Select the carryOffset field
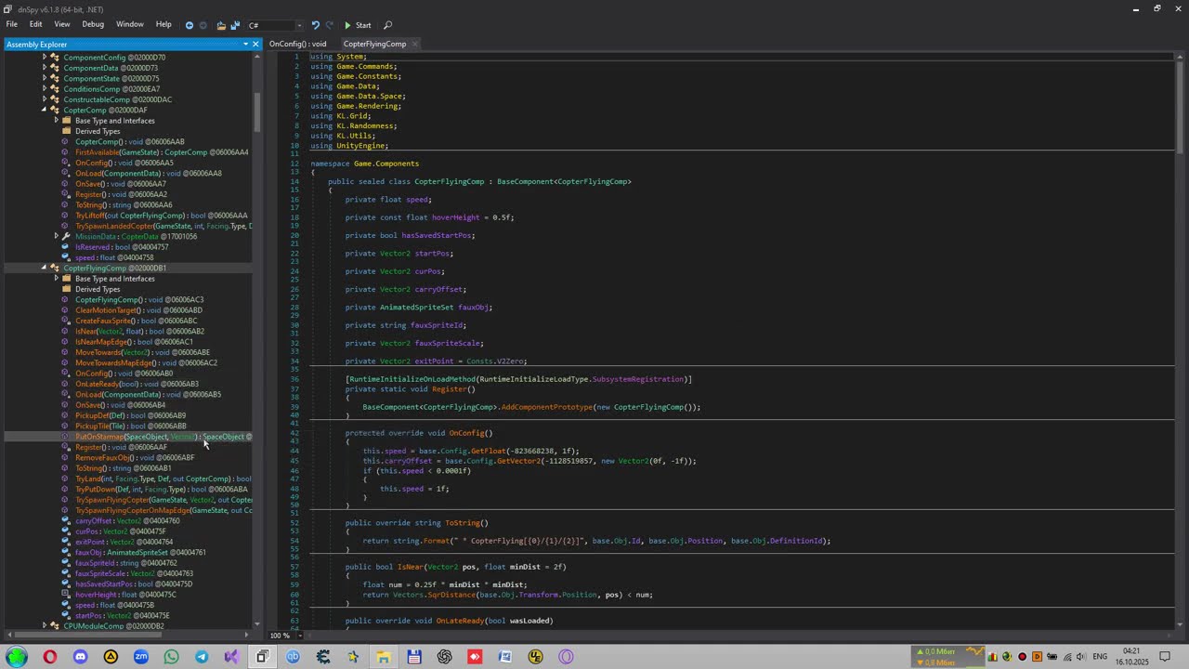The image size is (1189, 669). pos(127,520)
